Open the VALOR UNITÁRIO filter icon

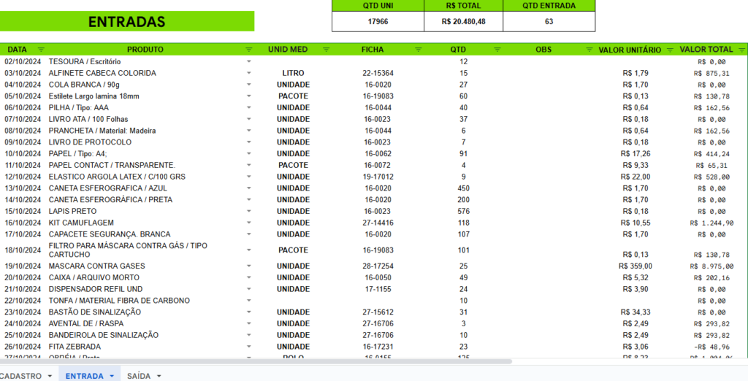point(668,50)
